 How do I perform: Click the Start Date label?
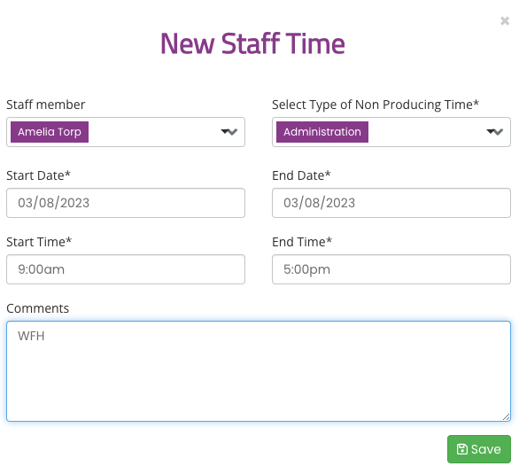(38, 175)
